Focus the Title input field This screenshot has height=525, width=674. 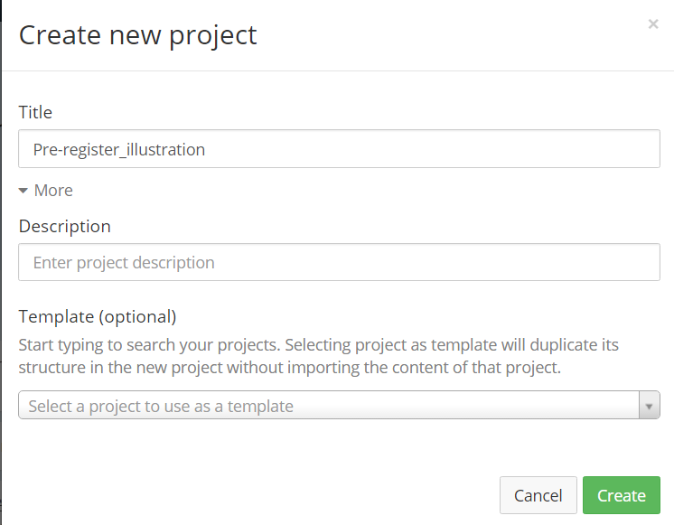(339, 149)
